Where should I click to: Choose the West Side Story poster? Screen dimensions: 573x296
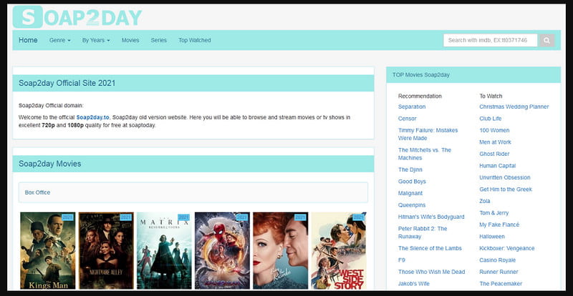click(x=338, y=250)
